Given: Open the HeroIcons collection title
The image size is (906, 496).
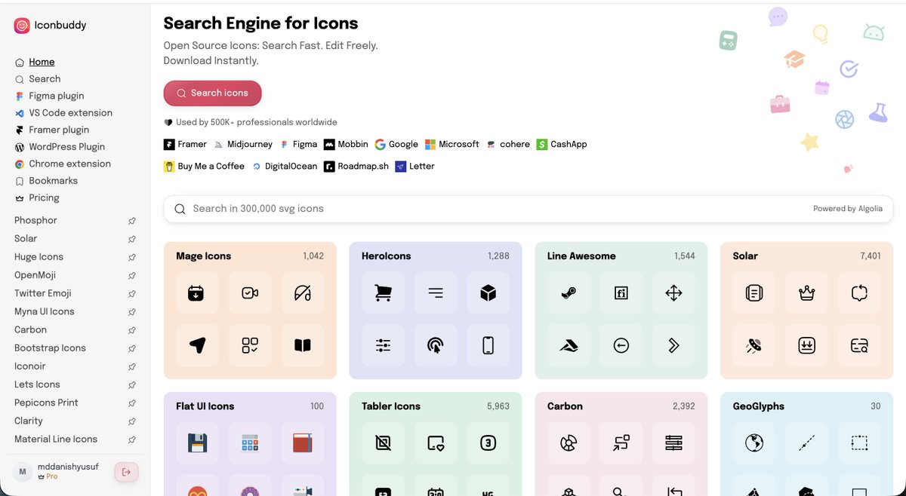Looking at the screenshot, I should 387,256.
